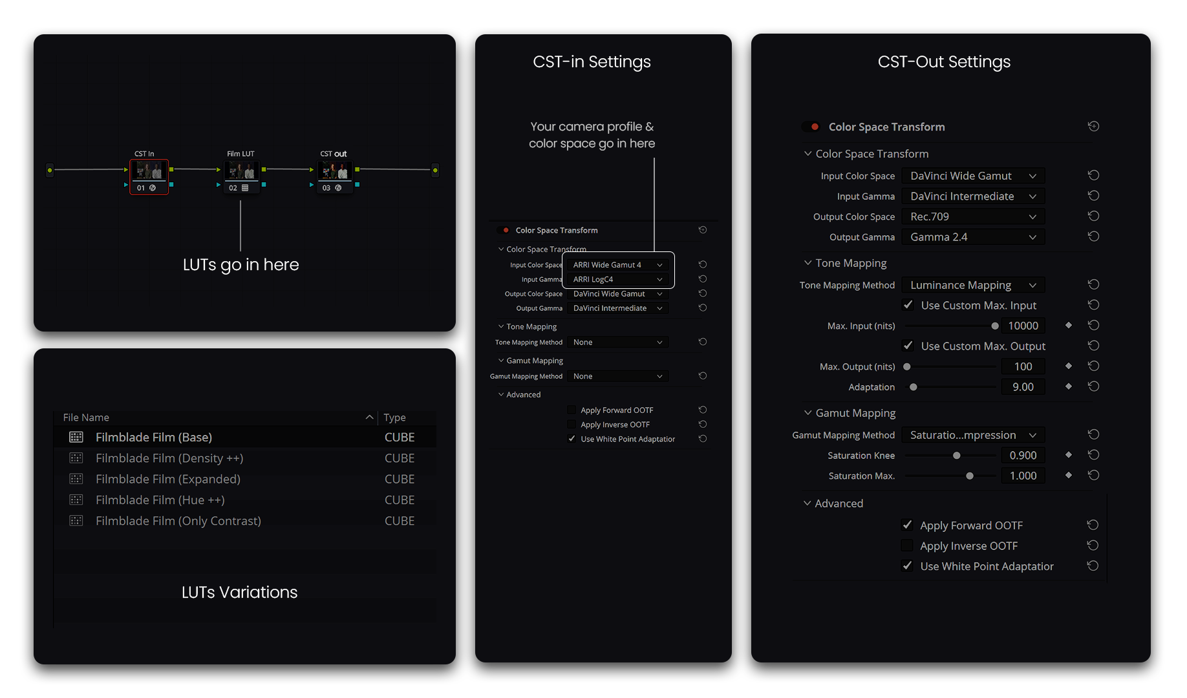
Task: Open the Luminance Mapping tone mapping dropdown
Action: point(972,285)
